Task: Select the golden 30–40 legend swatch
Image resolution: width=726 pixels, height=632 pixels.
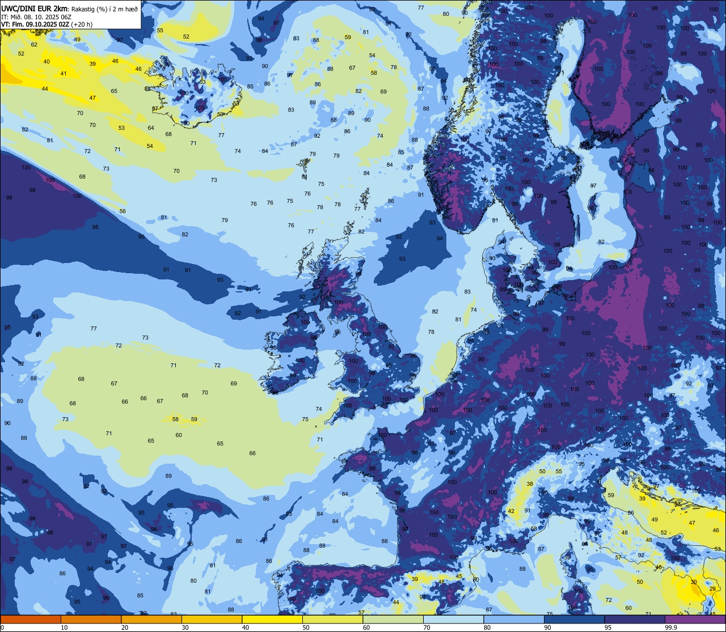Action: pyautogui.click(x=212, y=620)
